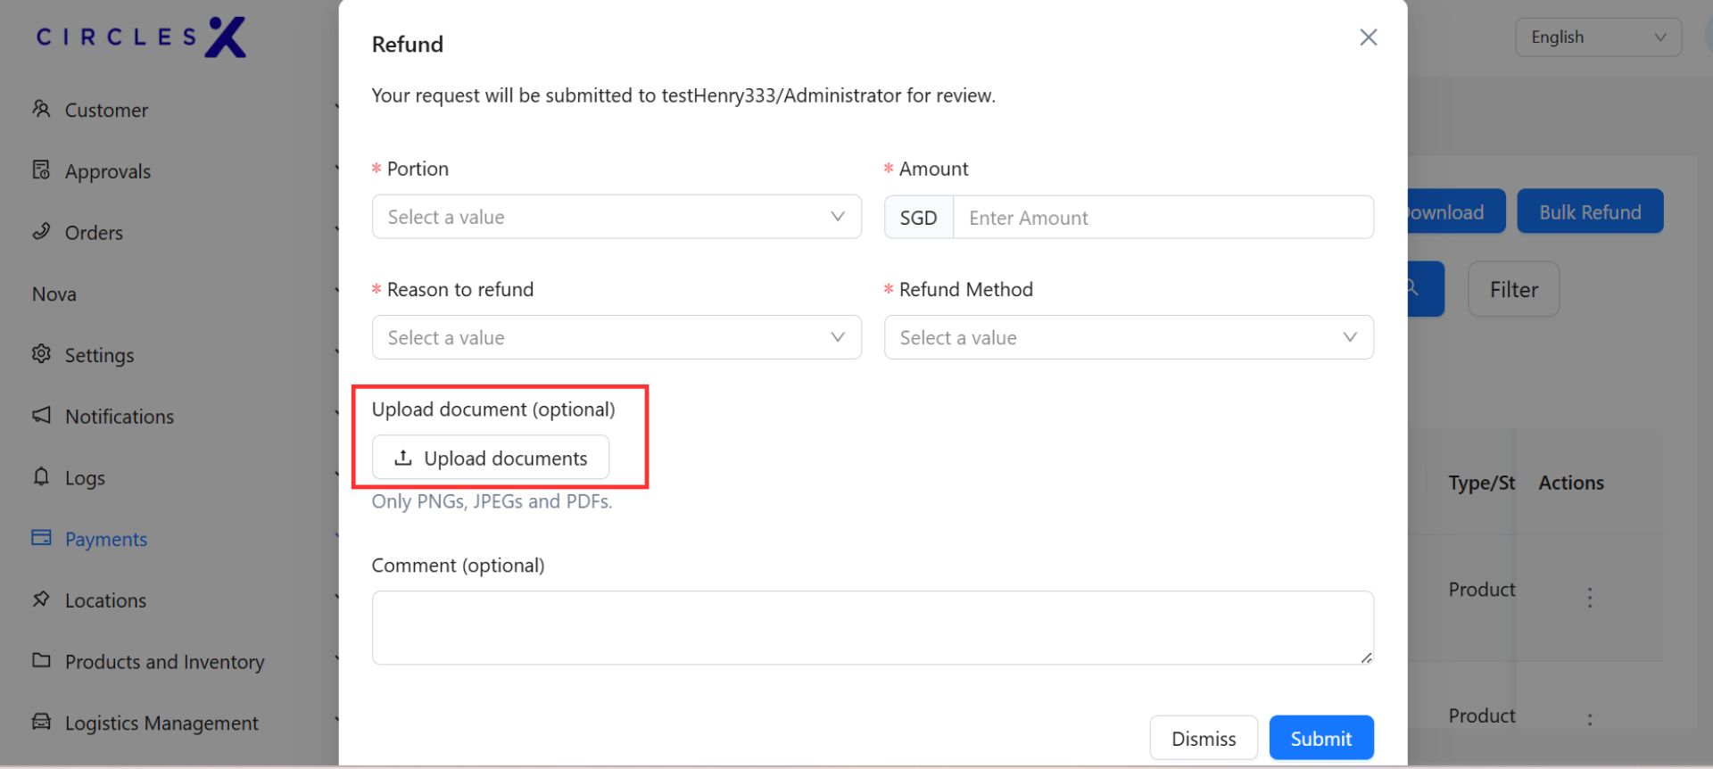Open the Reason to refund dropdown
Viewport: 1713px width, 769px height.
(616, 337)
